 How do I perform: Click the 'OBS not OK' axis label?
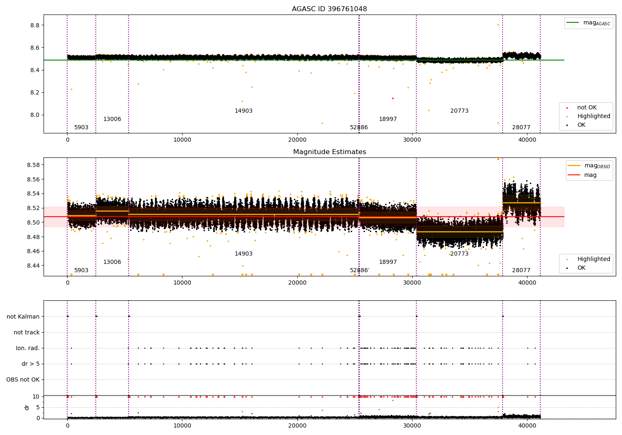(x=23, y=379)
